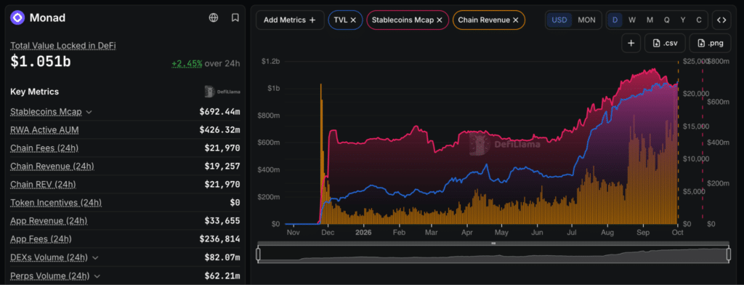Expand DEXs Volume (24h) chevron
This screenshot has height=285, width=744.
pos(95,257)
